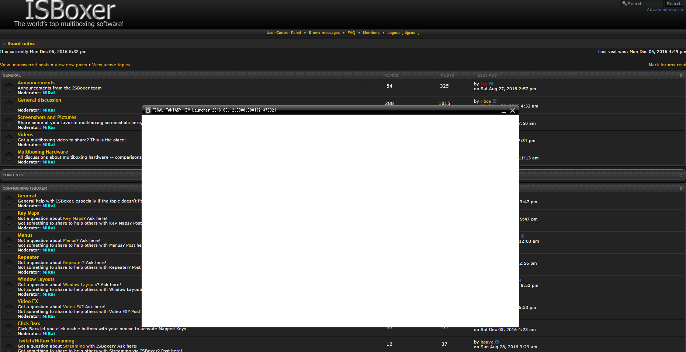This screenshot has width=686, height=352.
Task: Open the Video FX forum
Action: (x=28, y=302)
